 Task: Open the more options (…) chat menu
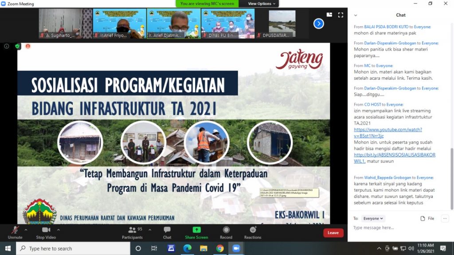445,218
